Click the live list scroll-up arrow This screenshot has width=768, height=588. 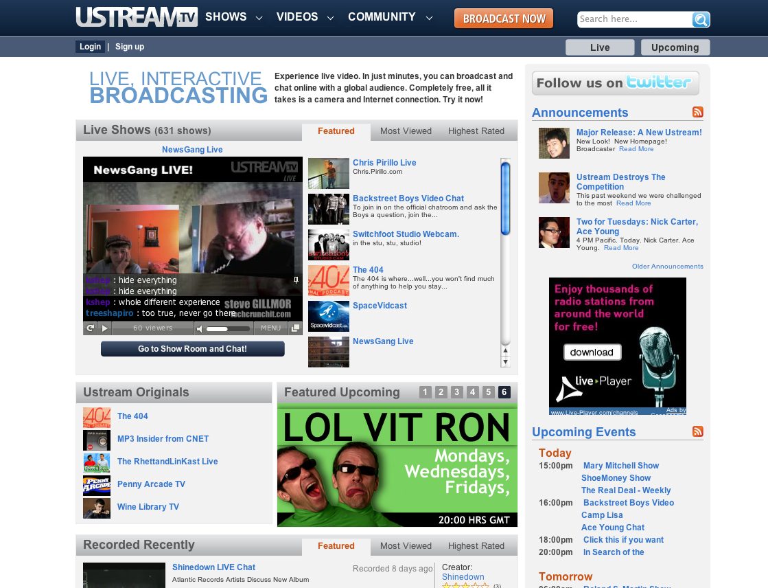[505, 350]
